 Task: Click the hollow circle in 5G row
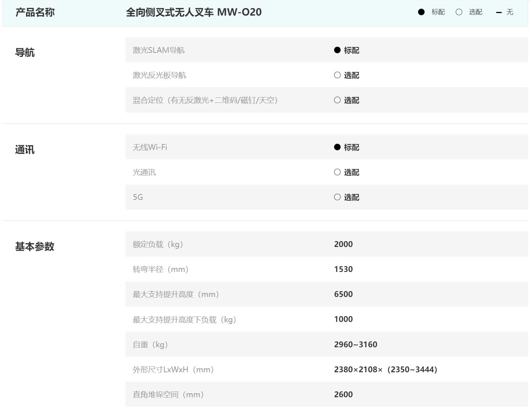coord(337,197)
